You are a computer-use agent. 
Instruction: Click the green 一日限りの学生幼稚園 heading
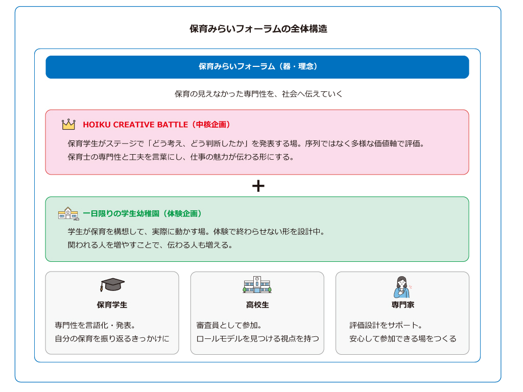(x=142, y=213)
